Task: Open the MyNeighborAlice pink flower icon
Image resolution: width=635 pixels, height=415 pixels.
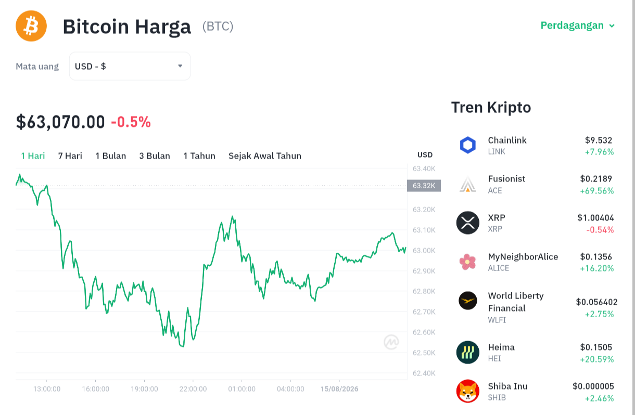Action: click(x=467, y=262)
